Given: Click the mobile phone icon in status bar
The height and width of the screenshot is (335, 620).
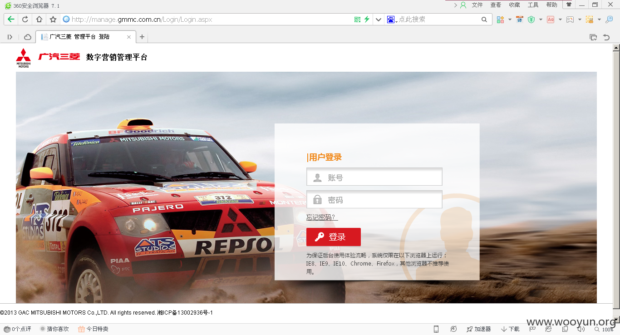Looking at the screenshot, I should coord(436,329).
